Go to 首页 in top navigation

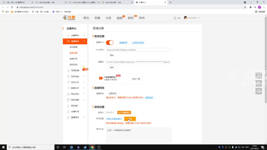tap(86, 18)
